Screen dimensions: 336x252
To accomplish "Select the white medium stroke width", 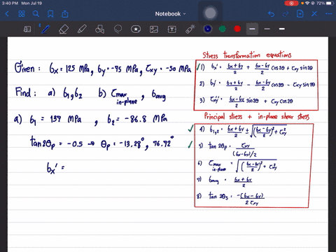I will (282, 29).
